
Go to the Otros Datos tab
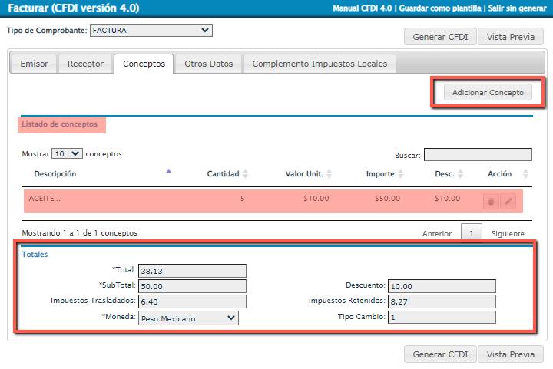coord(208,64)
